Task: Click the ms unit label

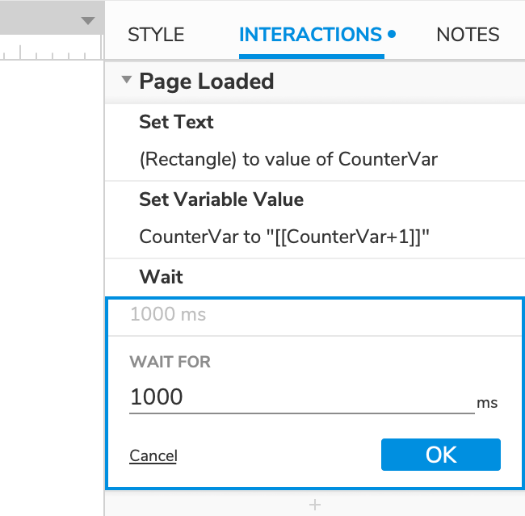Action: point(487,403)
